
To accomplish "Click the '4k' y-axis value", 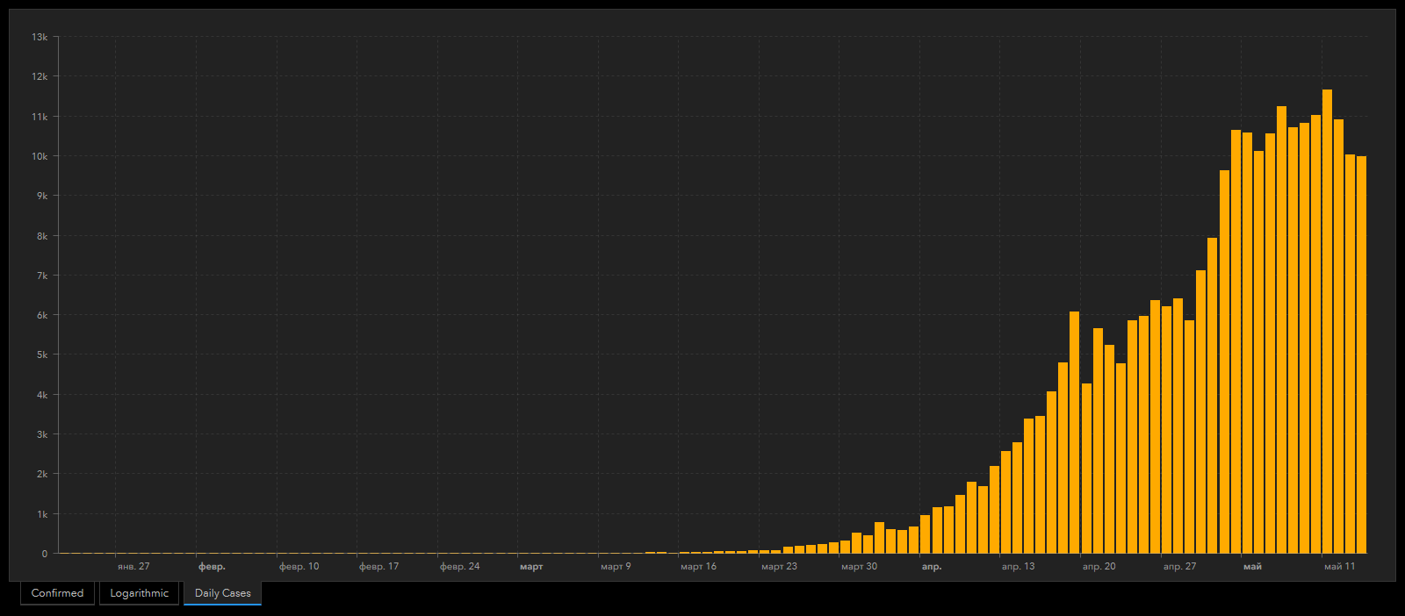I will (x=42, y=395).
